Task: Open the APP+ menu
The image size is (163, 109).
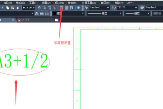Action: [x=130, y=3]
